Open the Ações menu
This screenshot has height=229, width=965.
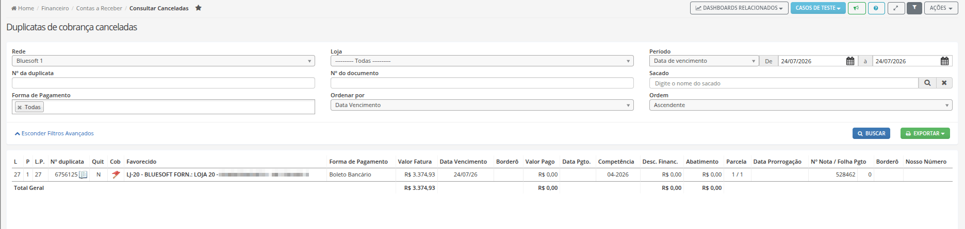coord(941,8)
